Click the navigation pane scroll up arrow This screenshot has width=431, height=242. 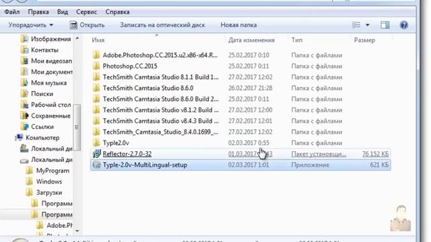pyautogui.click(x=77, y=38)
